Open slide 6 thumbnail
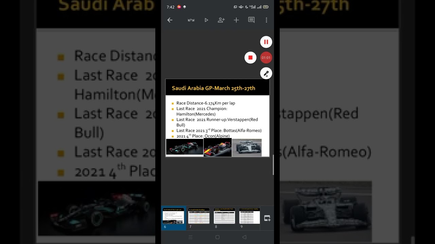The image size is (435, 244). coord(173,216)
